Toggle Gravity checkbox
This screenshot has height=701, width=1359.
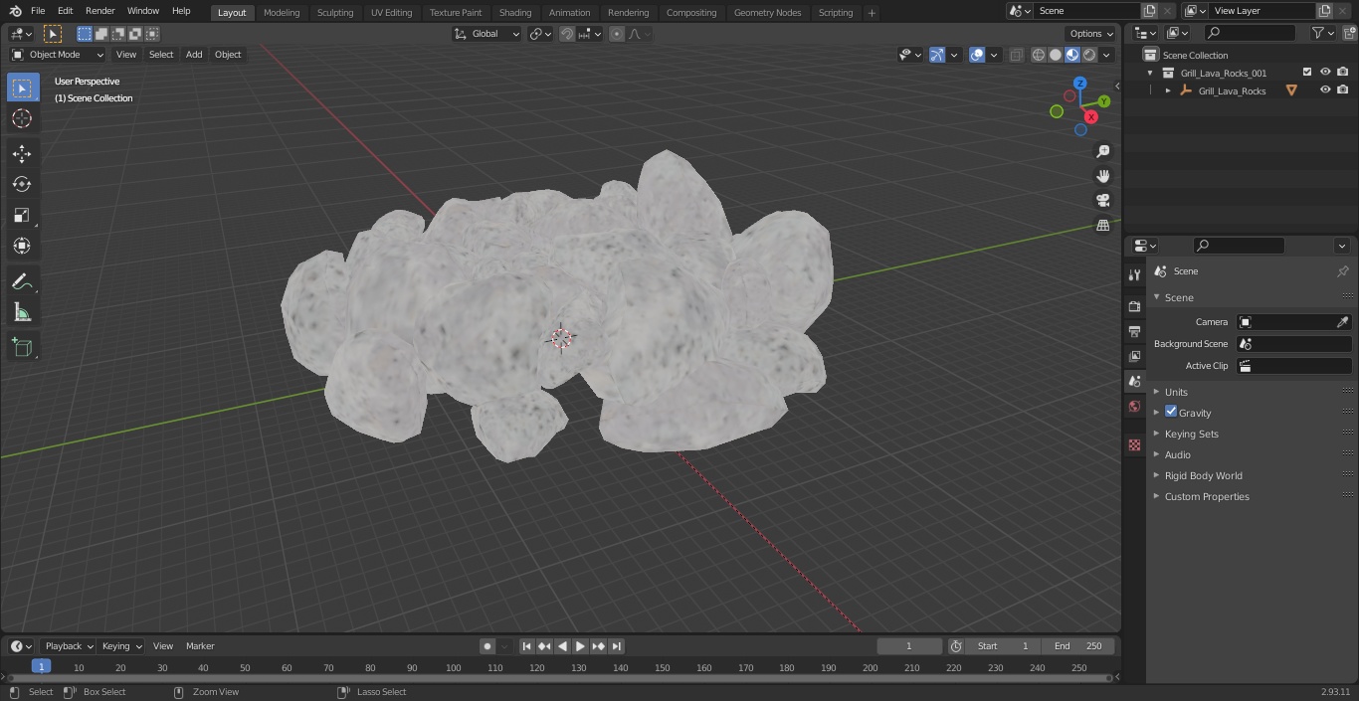1171,412
